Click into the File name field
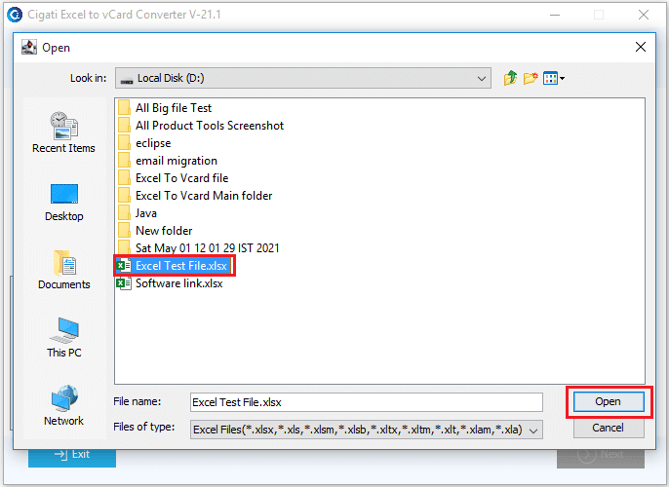The height and width of the screenshot is (487, 669). coord(367,402)
